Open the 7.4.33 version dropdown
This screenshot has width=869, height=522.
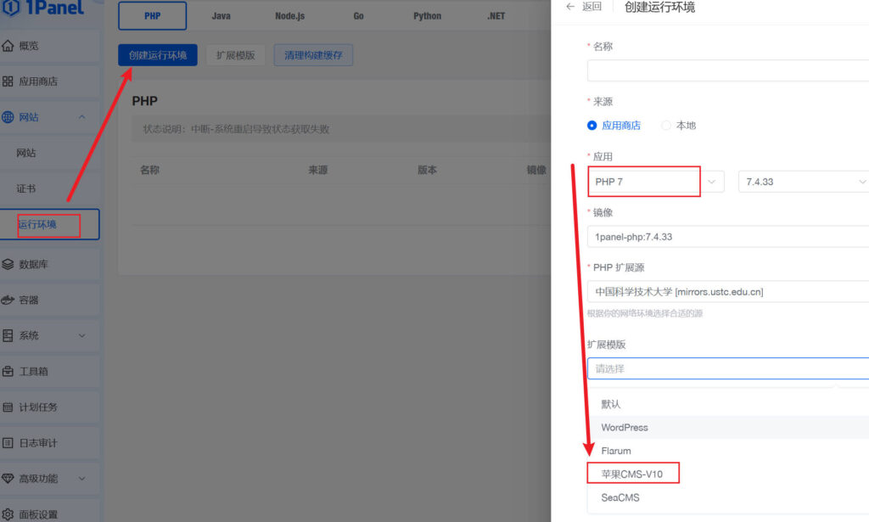803,182
